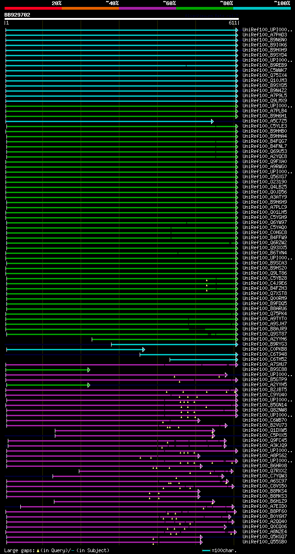
Task: Select the UniRef100_Q7XST8 label
Action: [265, 293]
